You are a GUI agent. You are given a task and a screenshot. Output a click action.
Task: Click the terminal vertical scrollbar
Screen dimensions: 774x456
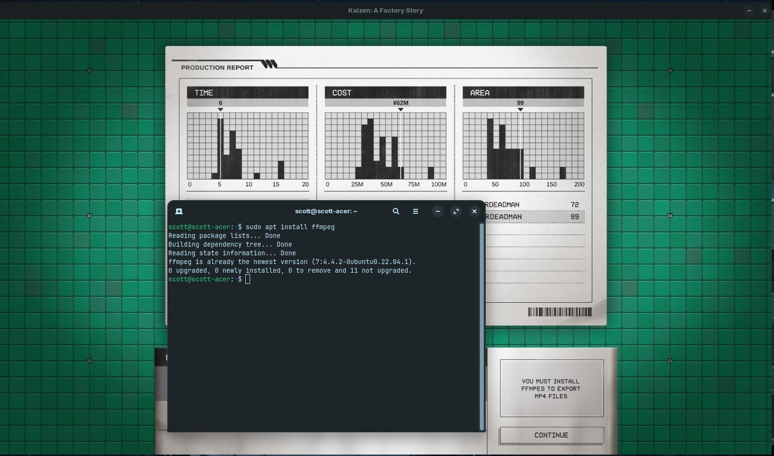pyautogui.click(x=481, y=326)
